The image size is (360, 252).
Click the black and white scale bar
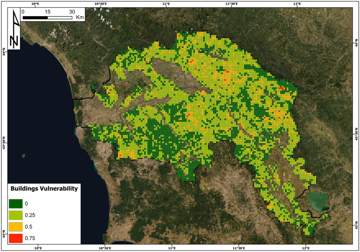tap(47, 18)
